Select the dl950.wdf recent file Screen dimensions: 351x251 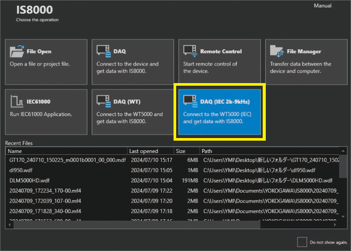(x=21, y=170)
